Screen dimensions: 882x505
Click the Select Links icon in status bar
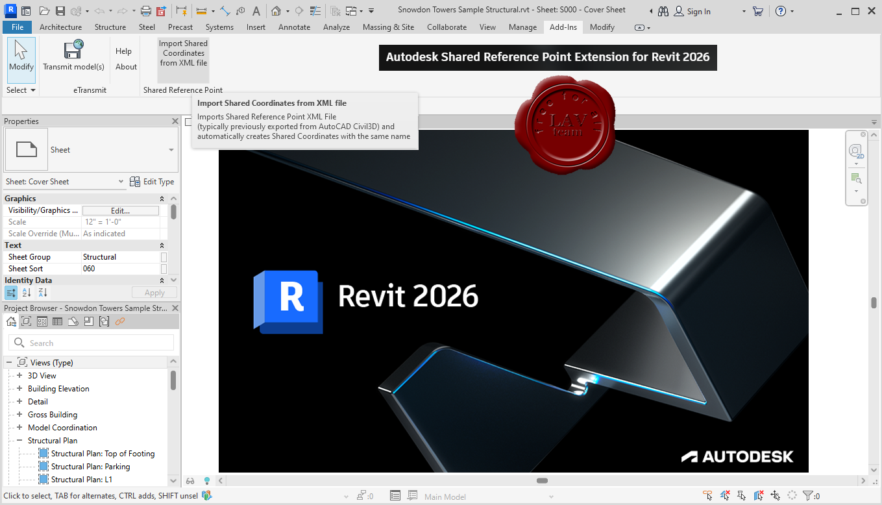pos(708,496)
